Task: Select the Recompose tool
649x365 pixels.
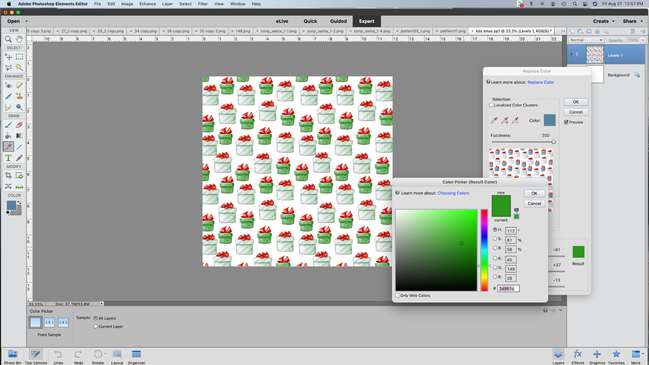Action: 19,176
